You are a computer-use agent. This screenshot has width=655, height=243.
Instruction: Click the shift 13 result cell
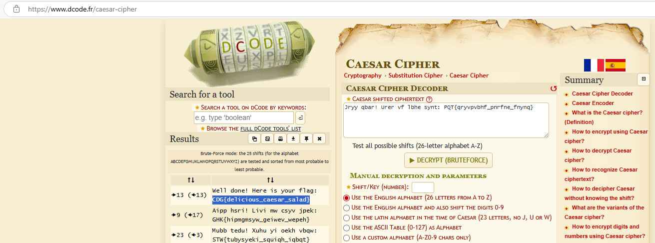[190, 195]
